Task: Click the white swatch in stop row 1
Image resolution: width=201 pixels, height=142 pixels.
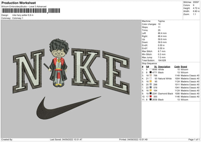Action: [x=151, y=69]
